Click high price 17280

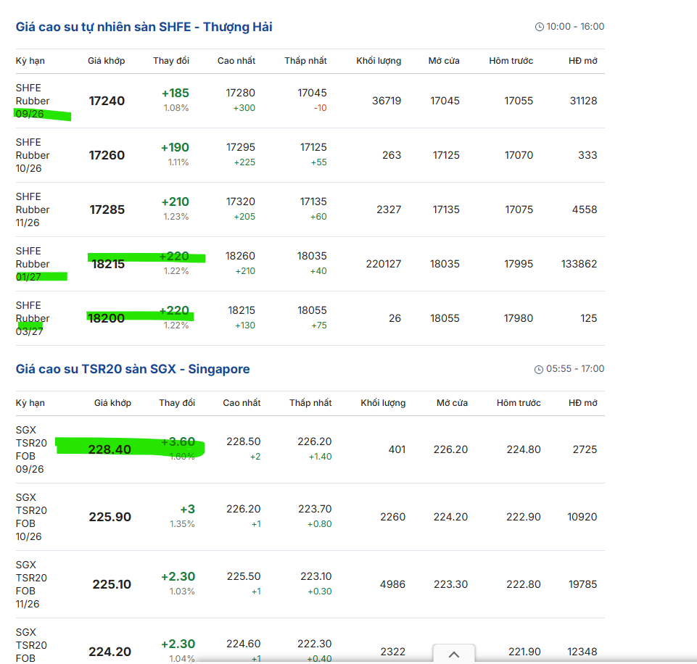(241, 93)
